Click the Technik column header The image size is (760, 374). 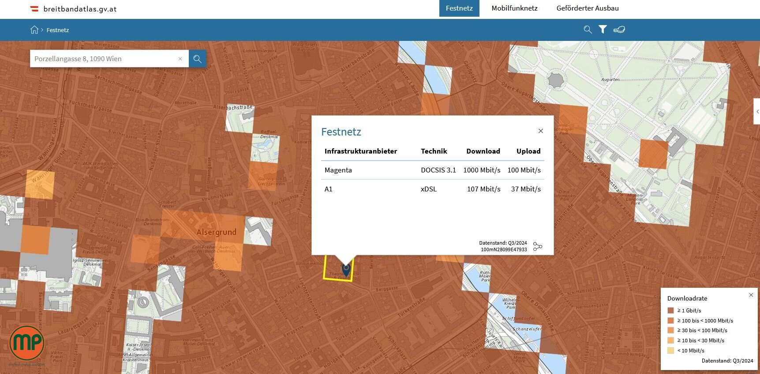[x=434, y=151]
